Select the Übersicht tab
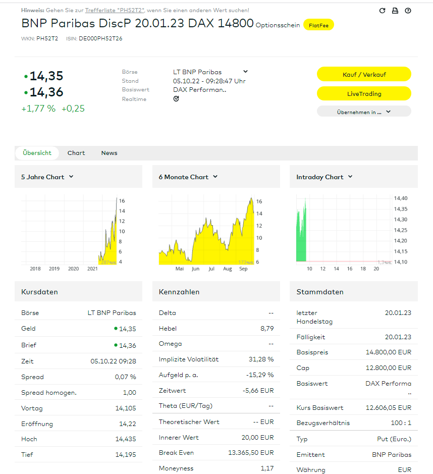The height and width of the screenshot is (474, 433). [37, 153]
